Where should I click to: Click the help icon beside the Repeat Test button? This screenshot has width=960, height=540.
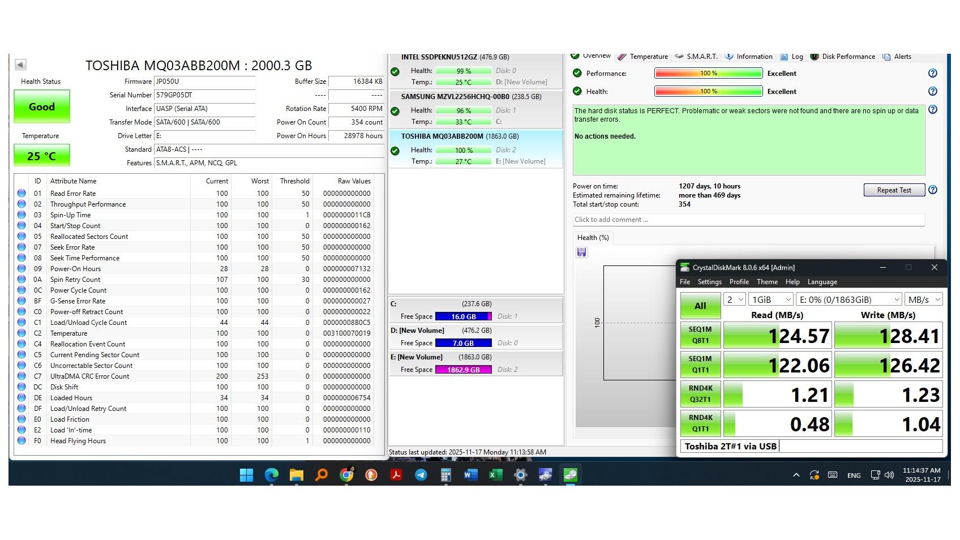pyautogui.click(x=932, y=190)
